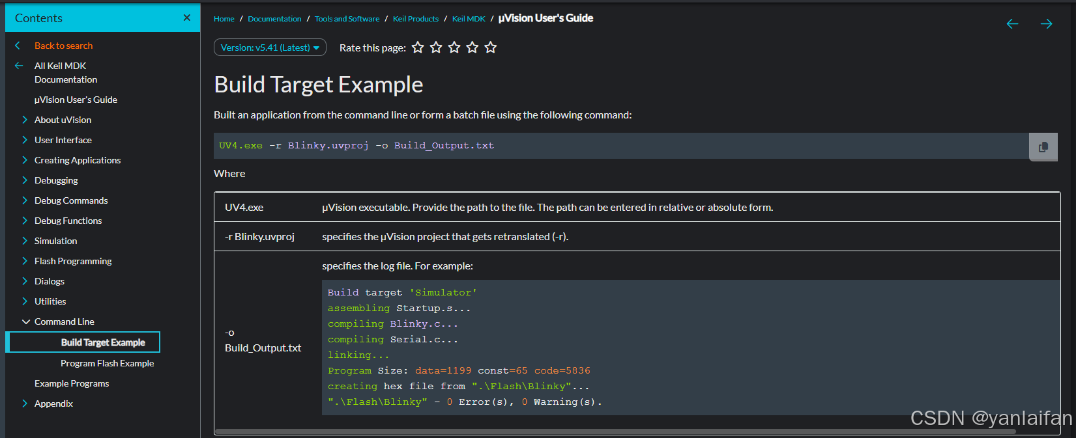
Task: Expand the Creating Applications section
Action: coord(25,160)
